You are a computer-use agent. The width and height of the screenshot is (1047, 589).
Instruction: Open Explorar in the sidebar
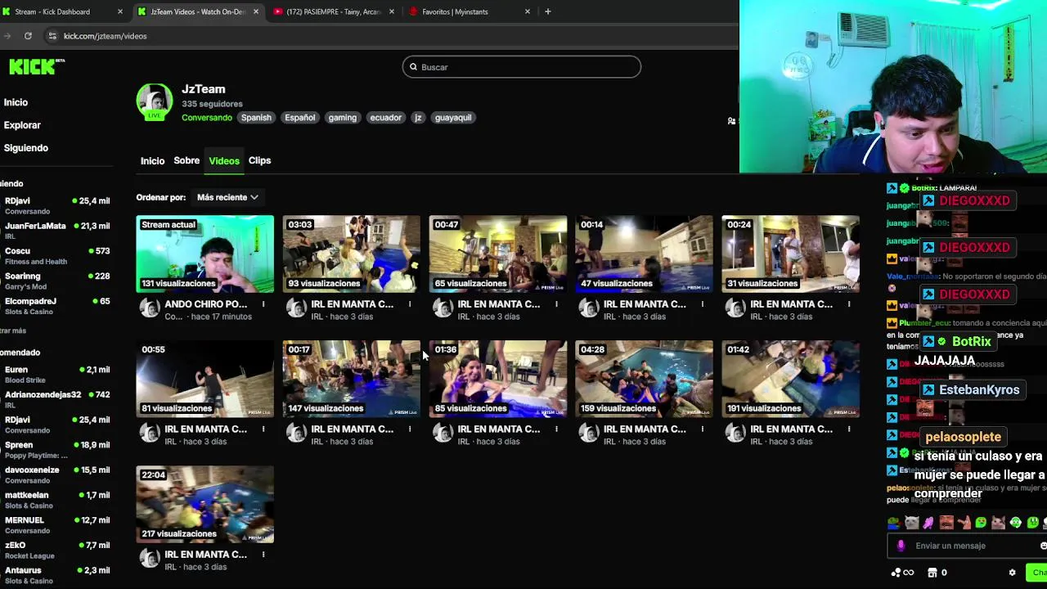[x=22, y=125]
